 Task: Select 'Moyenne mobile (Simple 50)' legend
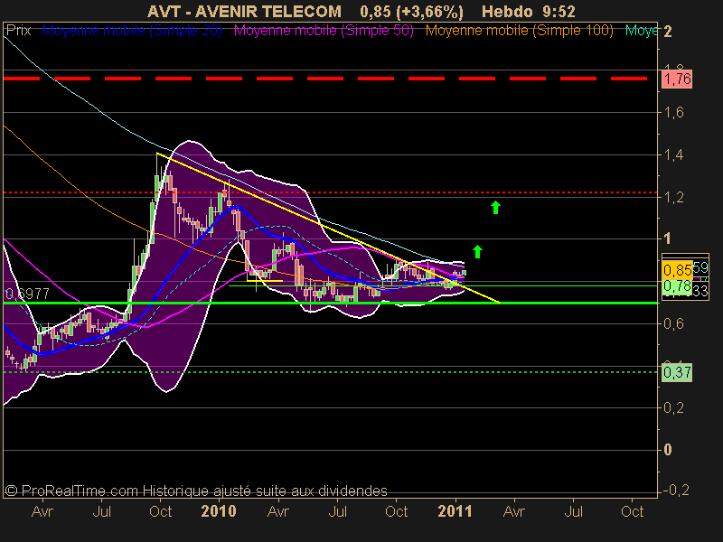point(324,31)
